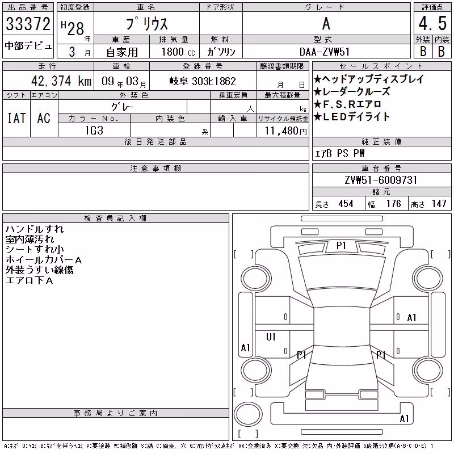Viewport: 454px width, 454px height.
Task: Click the P1 mark on the rear window
Action: click(x=342, y=246)
